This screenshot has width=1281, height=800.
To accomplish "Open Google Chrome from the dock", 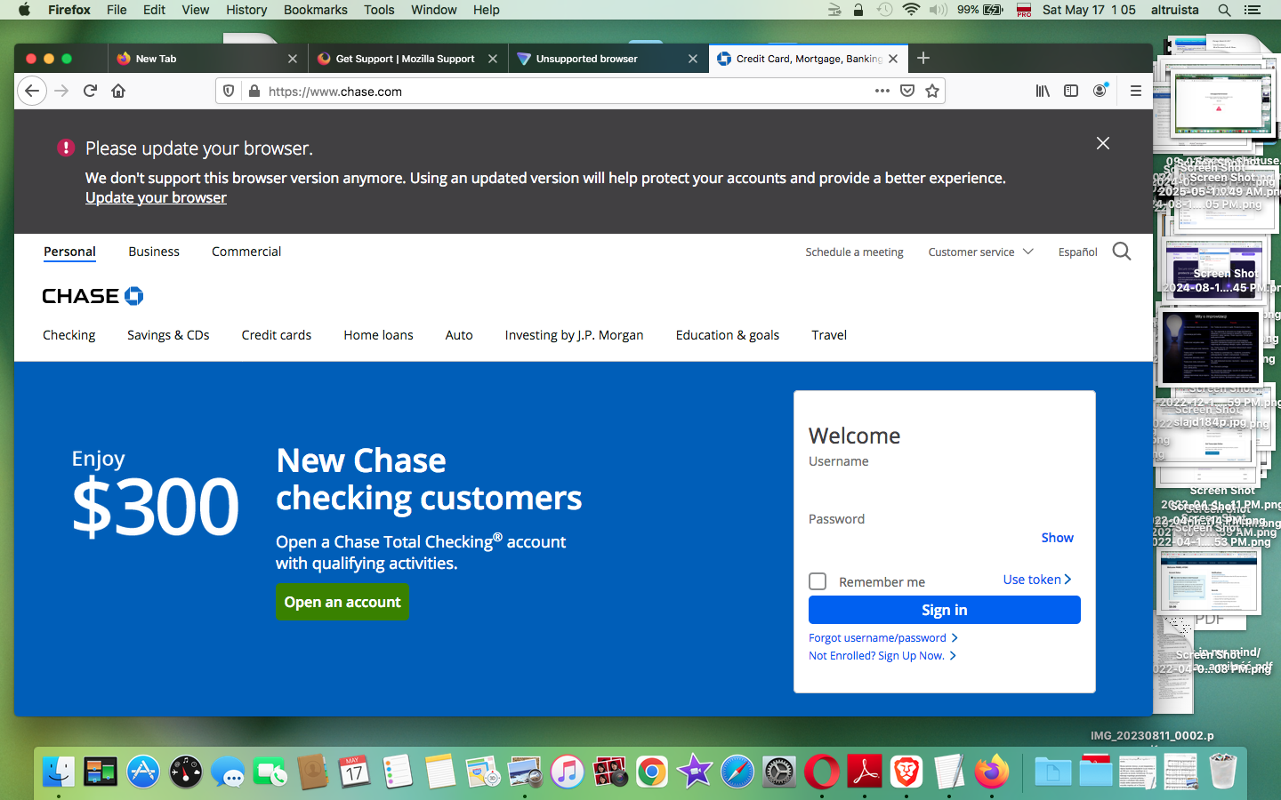I will coord(652,772).
